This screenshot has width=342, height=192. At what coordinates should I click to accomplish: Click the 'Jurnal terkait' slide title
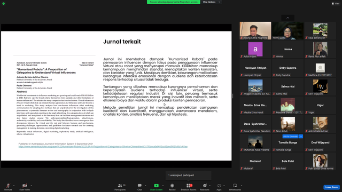click(122, 42)
